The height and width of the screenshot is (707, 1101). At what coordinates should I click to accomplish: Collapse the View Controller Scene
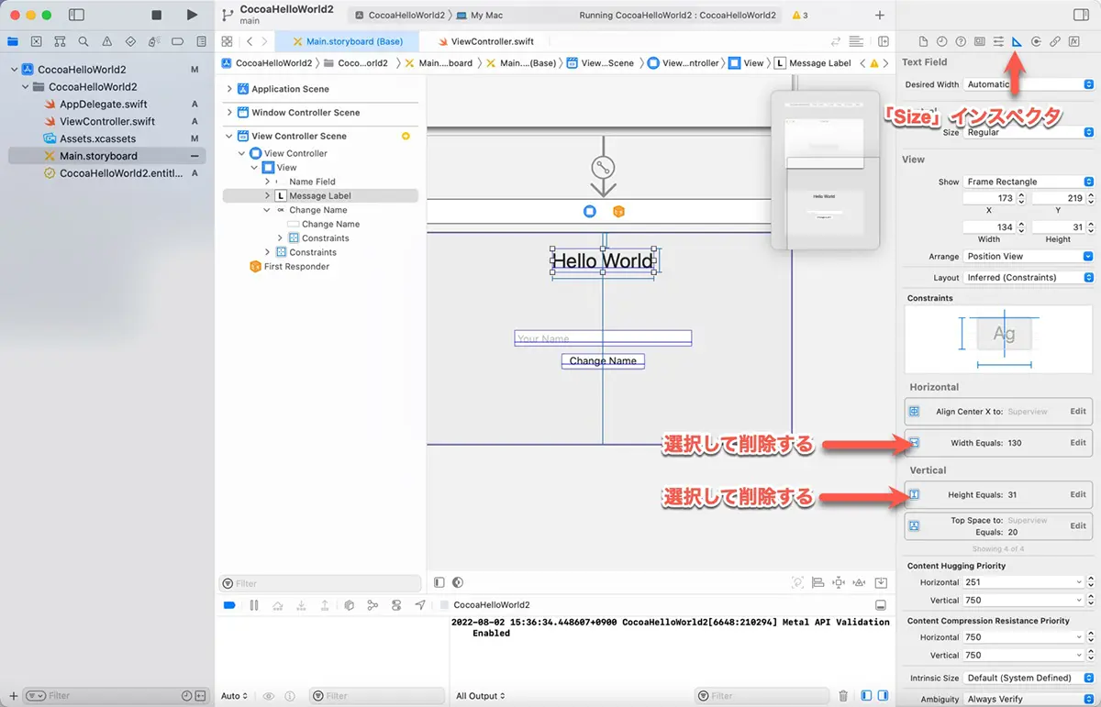click(229, 136)
